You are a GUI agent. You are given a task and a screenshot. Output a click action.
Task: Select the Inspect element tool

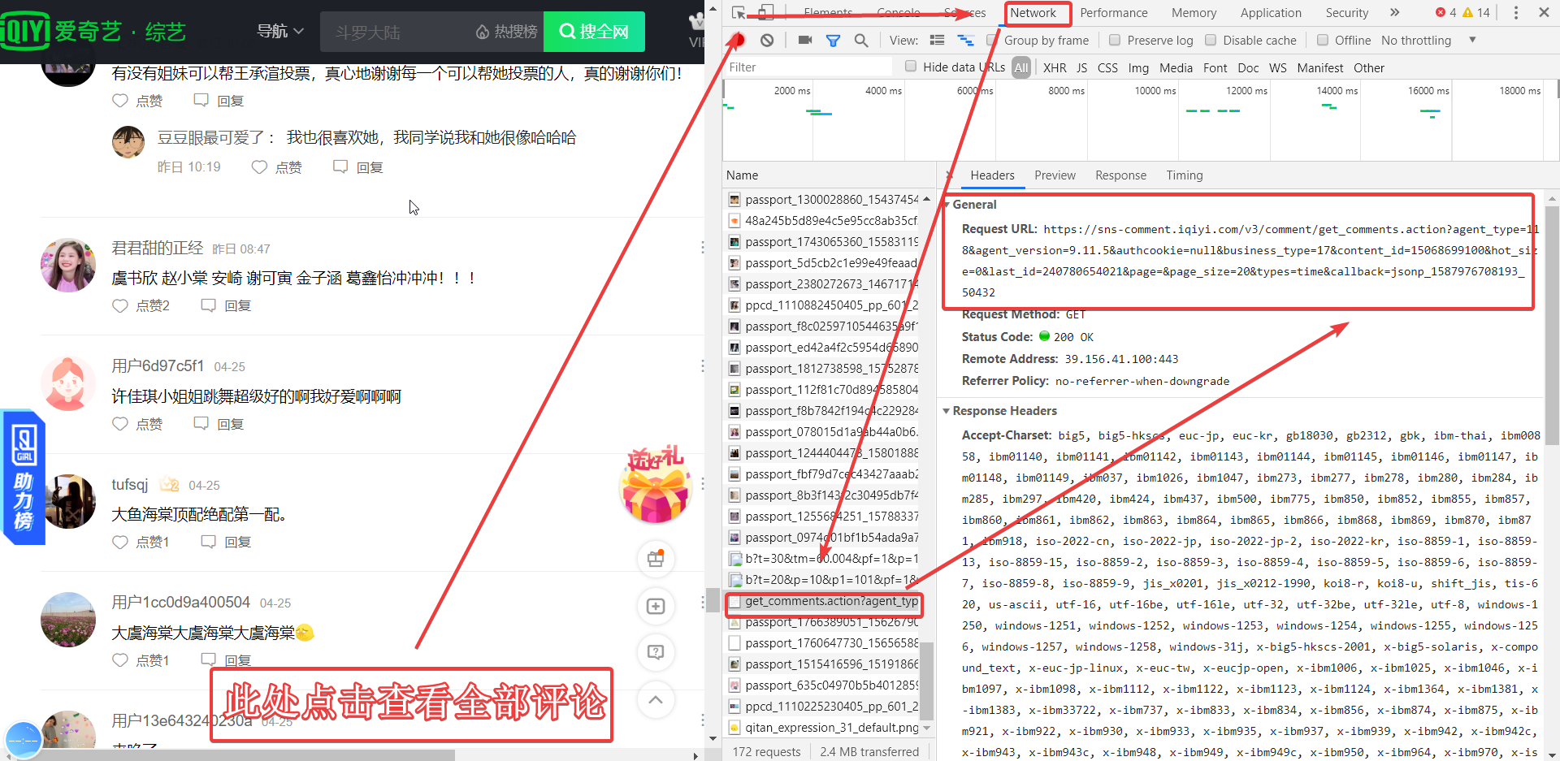click(739, 14)
